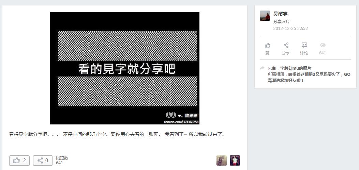The image size is (359, 170).
Task: Open 李蘑菇mu的照片 source link
Action: (x=296, y=68)
